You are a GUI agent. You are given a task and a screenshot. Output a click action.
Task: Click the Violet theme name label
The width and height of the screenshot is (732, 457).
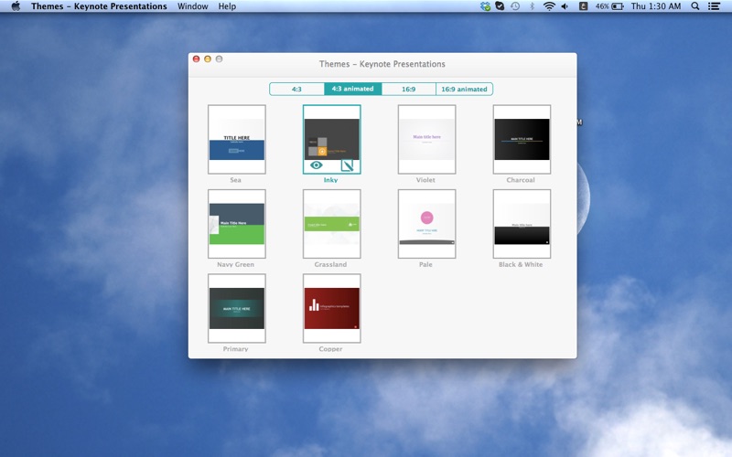(x=425, y=180)
